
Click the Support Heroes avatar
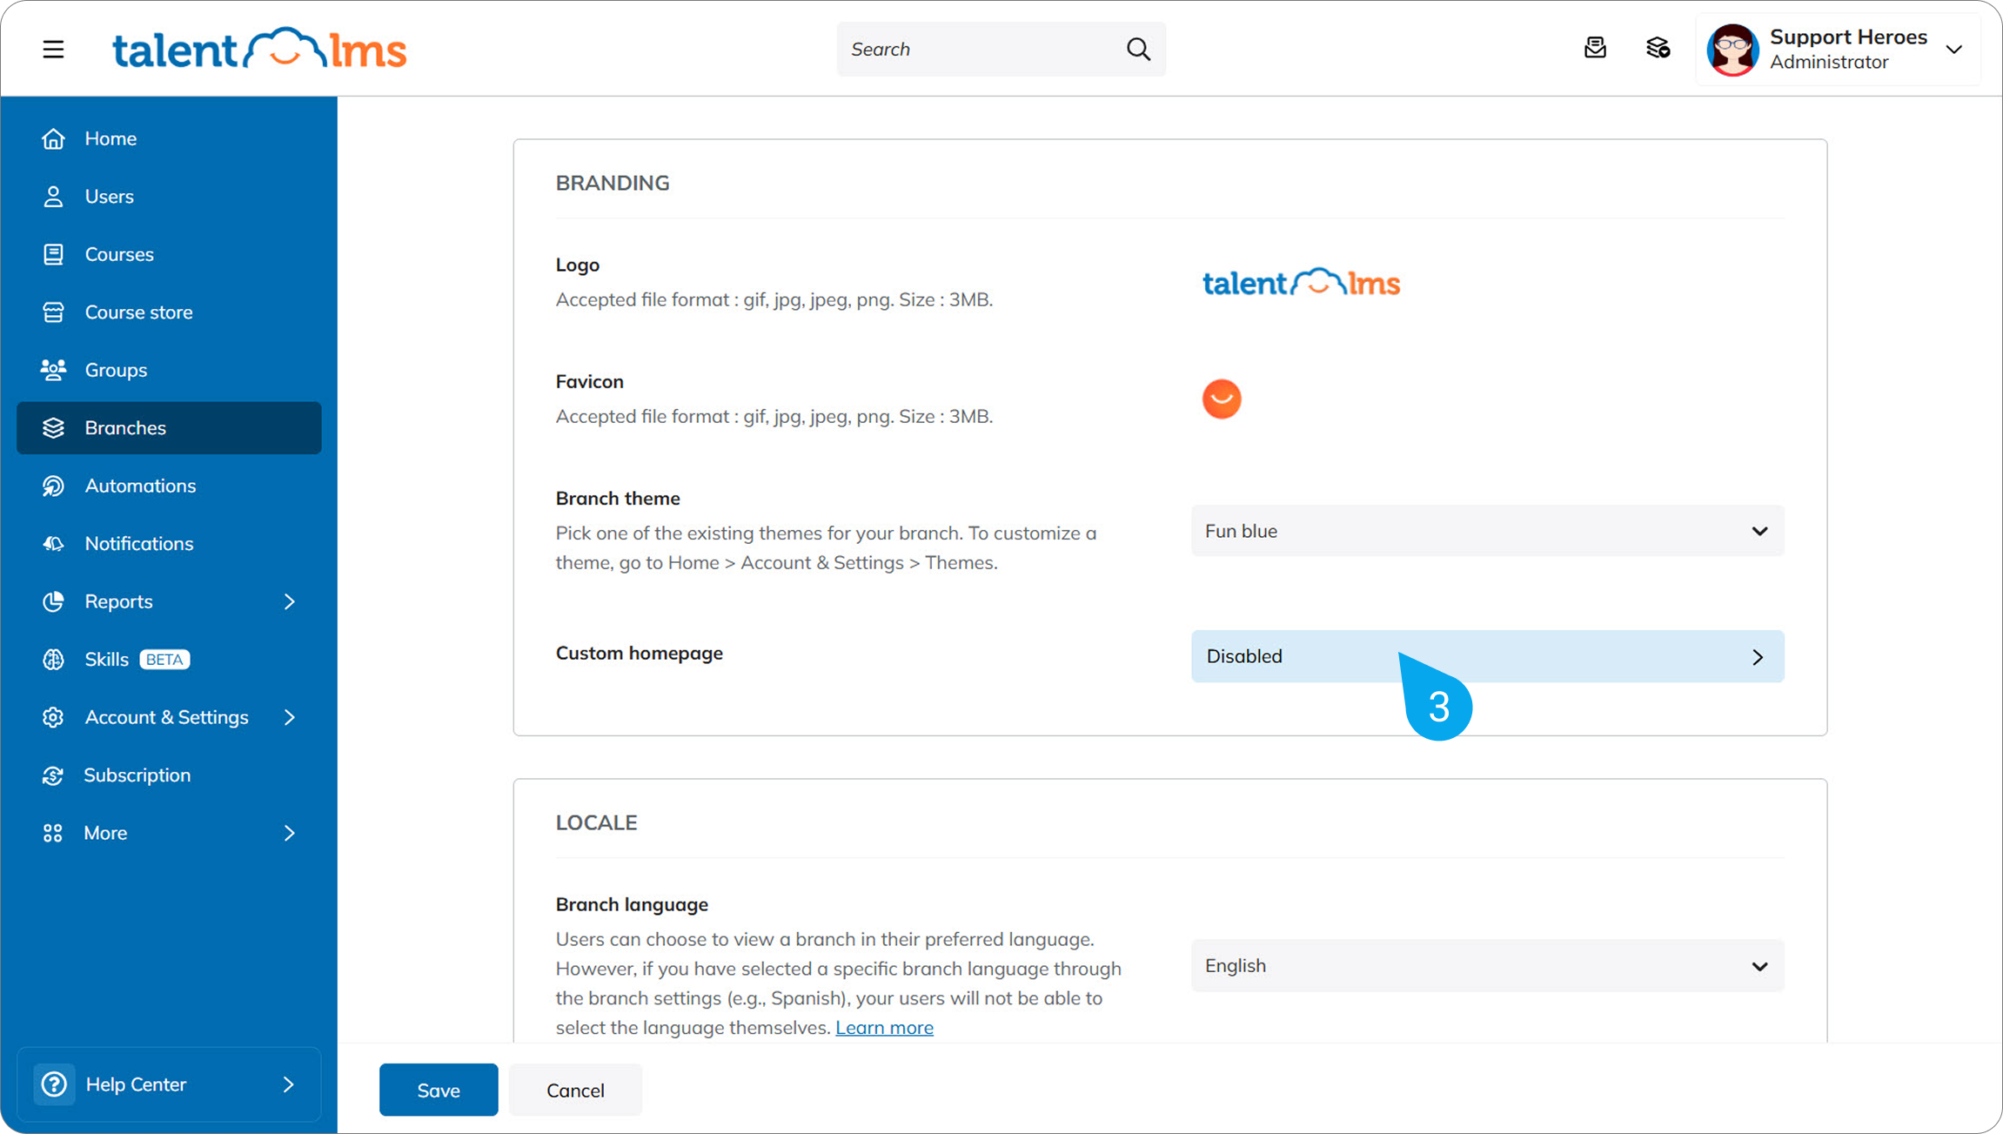(1732, 50)
